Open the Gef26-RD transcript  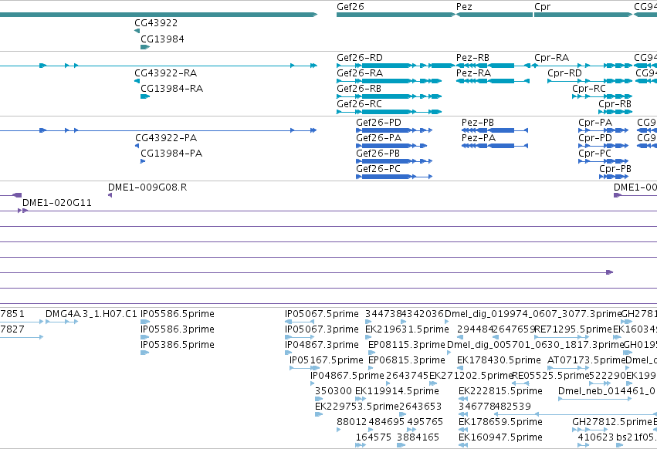(395, 66)
